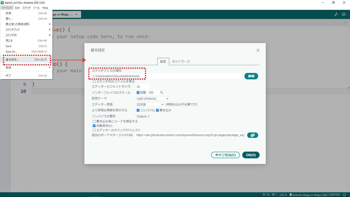Viewport: 350px width, 197px height.
Task: Enable スケッチ内のファイルを表示 checkbox
Action: click(x=94, y=81)
